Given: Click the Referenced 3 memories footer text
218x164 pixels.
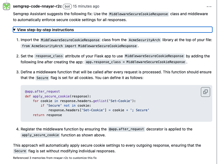Looking at the screenshot, I should tap(55, 158).
